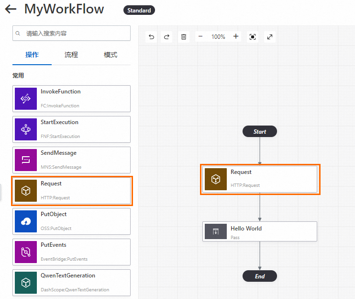Zoom out with the minus button

[x=200, y=36]
